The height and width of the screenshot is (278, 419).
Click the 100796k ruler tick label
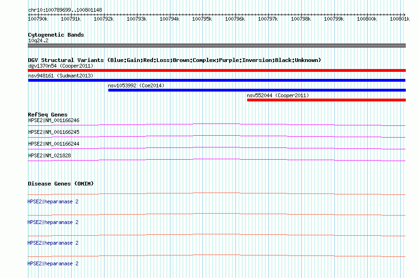pos(235,19)
